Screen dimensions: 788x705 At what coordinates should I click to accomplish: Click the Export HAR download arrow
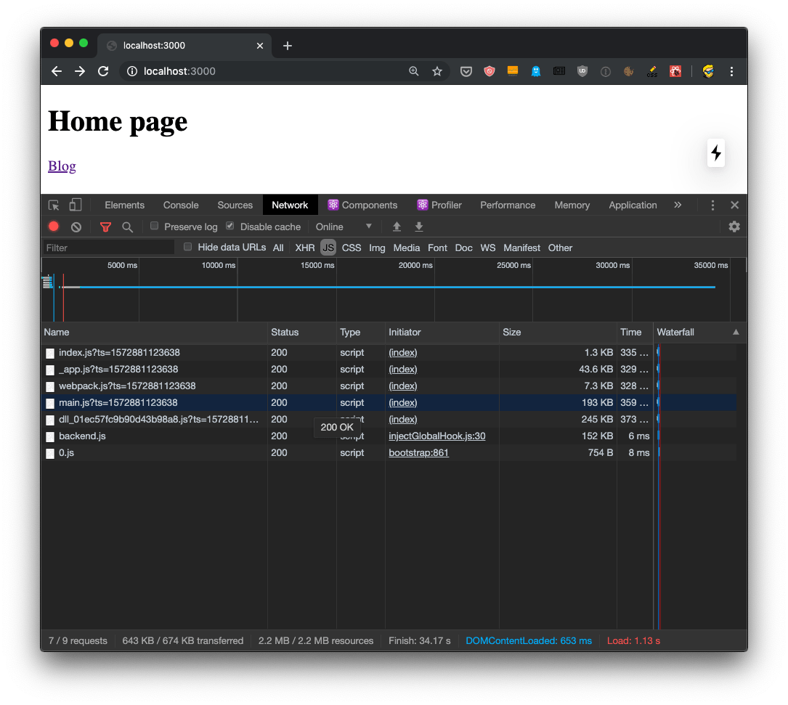419,227
